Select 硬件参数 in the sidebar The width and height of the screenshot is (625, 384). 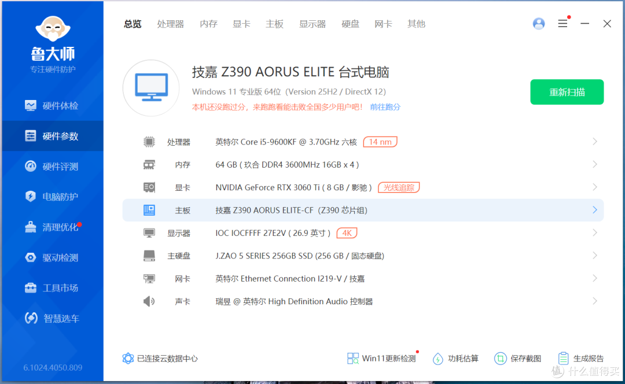52,136
